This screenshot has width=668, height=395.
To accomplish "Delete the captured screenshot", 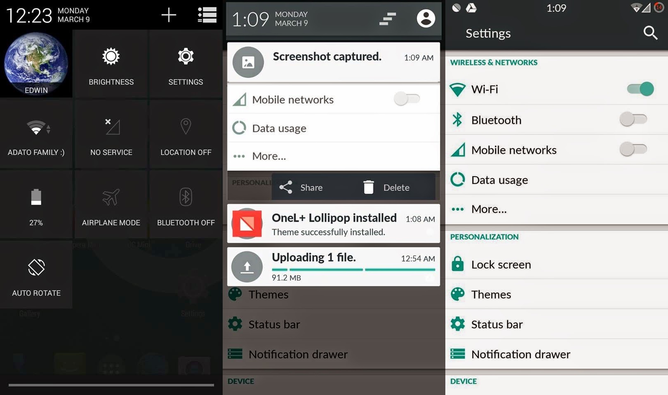I will (x=386, y=188).
